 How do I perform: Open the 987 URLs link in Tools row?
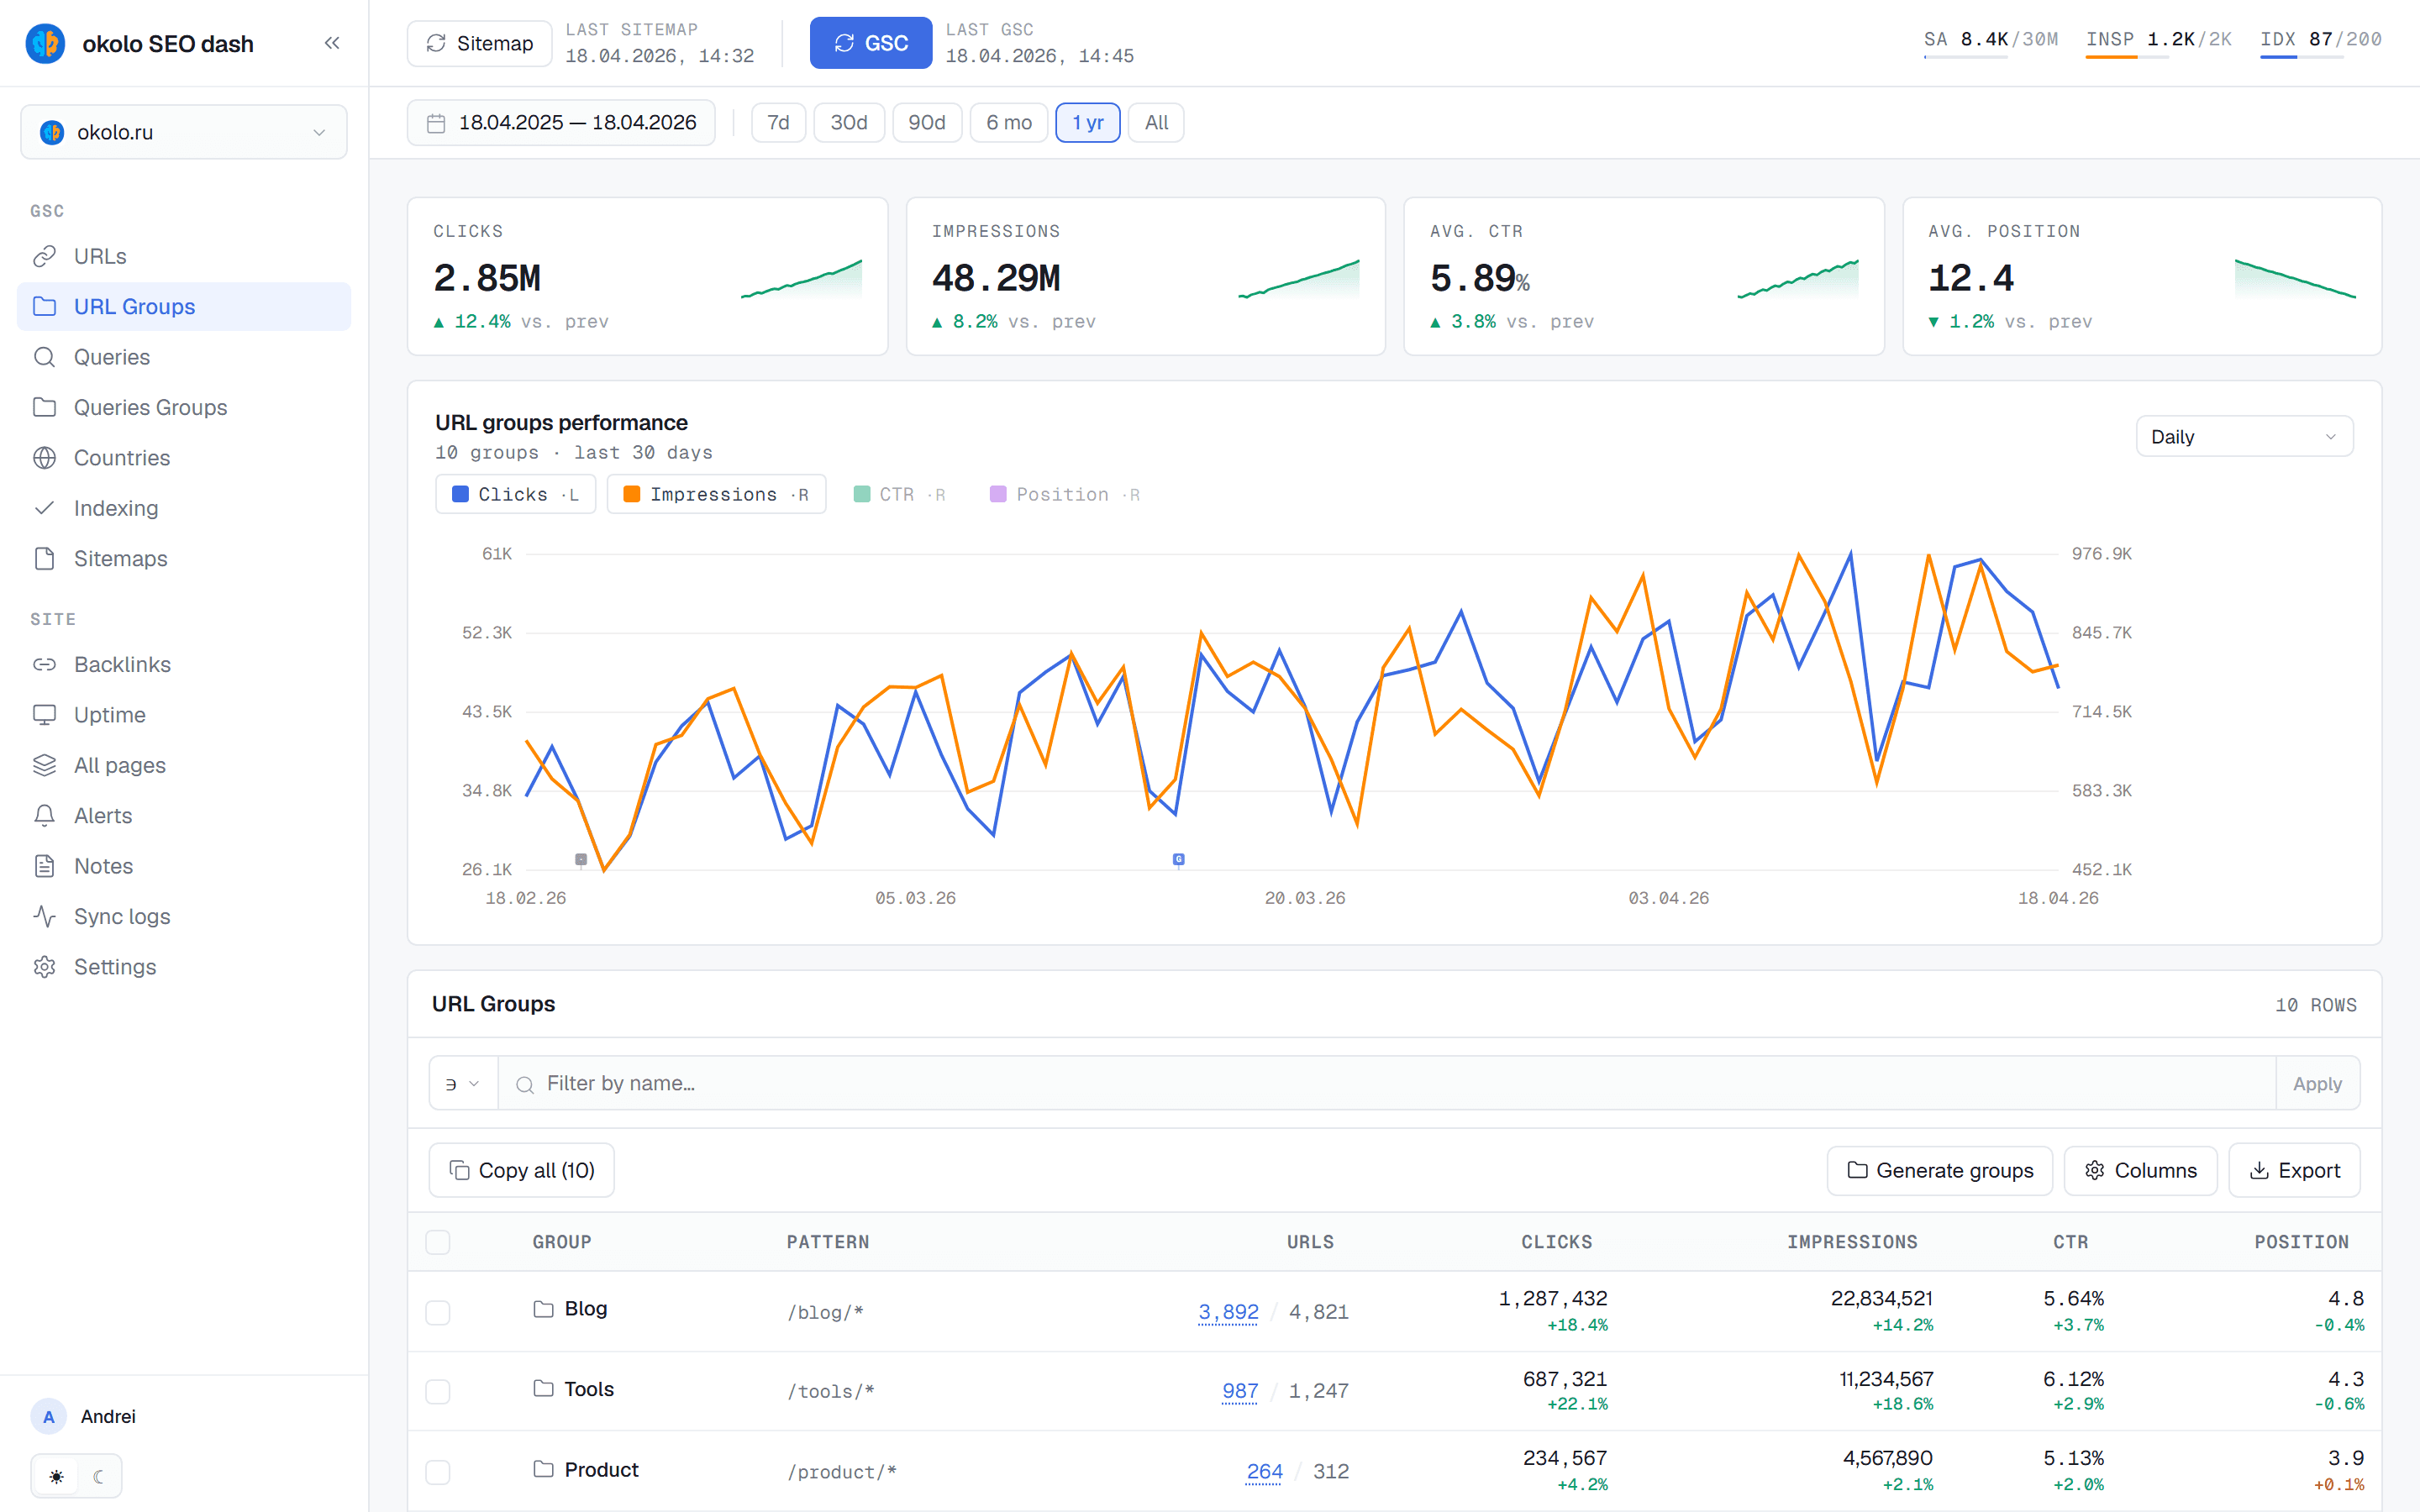(1240, 1391)
